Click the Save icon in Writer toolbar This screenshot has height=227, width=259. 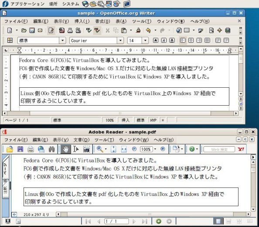click(x=32, y=31)
